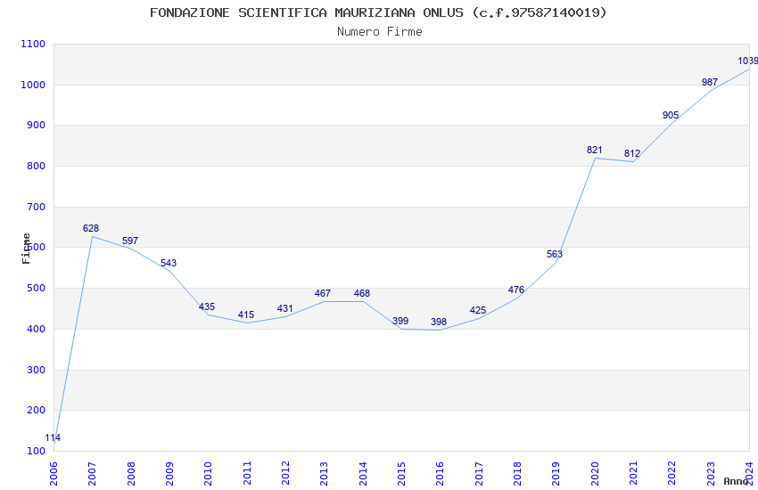758x490 pixels.
Task: Click the data label 399
Action: pos(400,321)
